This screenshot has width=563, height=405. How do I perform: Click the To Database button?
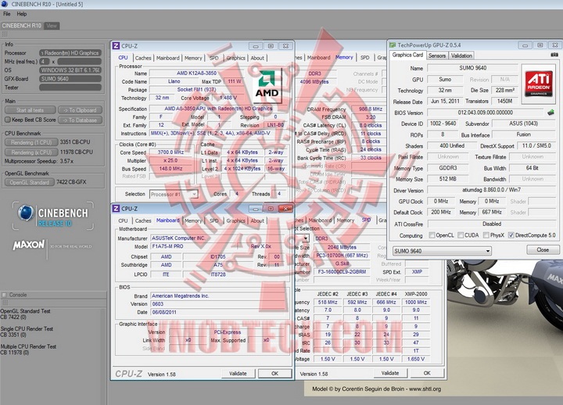[x=80, y=120]
